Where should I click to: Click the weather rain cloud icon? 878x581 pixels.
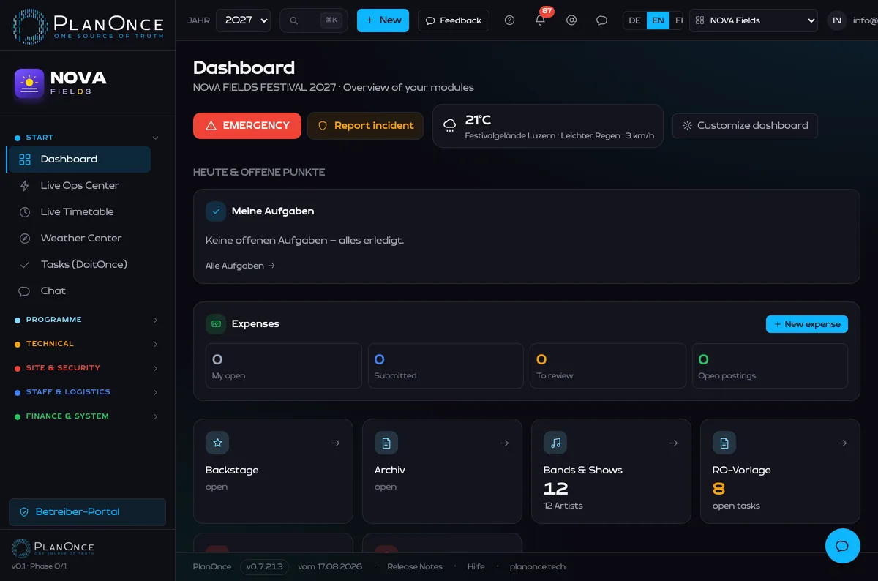point(450,126)
